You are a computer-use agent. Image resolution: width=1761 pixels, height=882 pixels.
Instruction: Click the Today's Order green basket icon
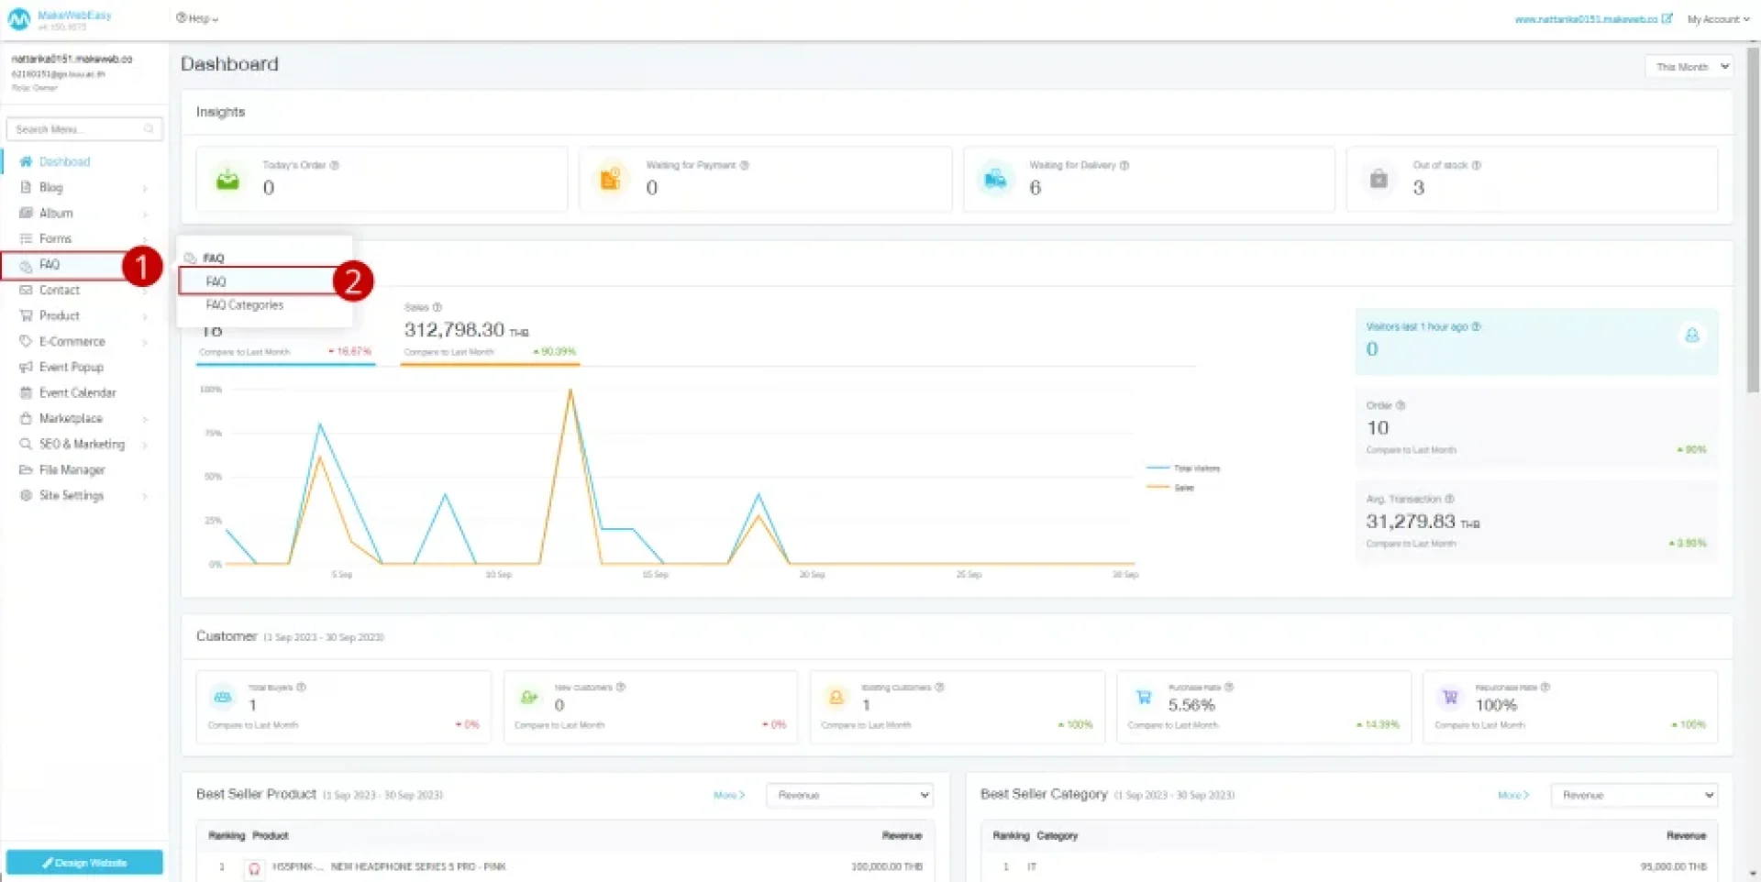227,180
